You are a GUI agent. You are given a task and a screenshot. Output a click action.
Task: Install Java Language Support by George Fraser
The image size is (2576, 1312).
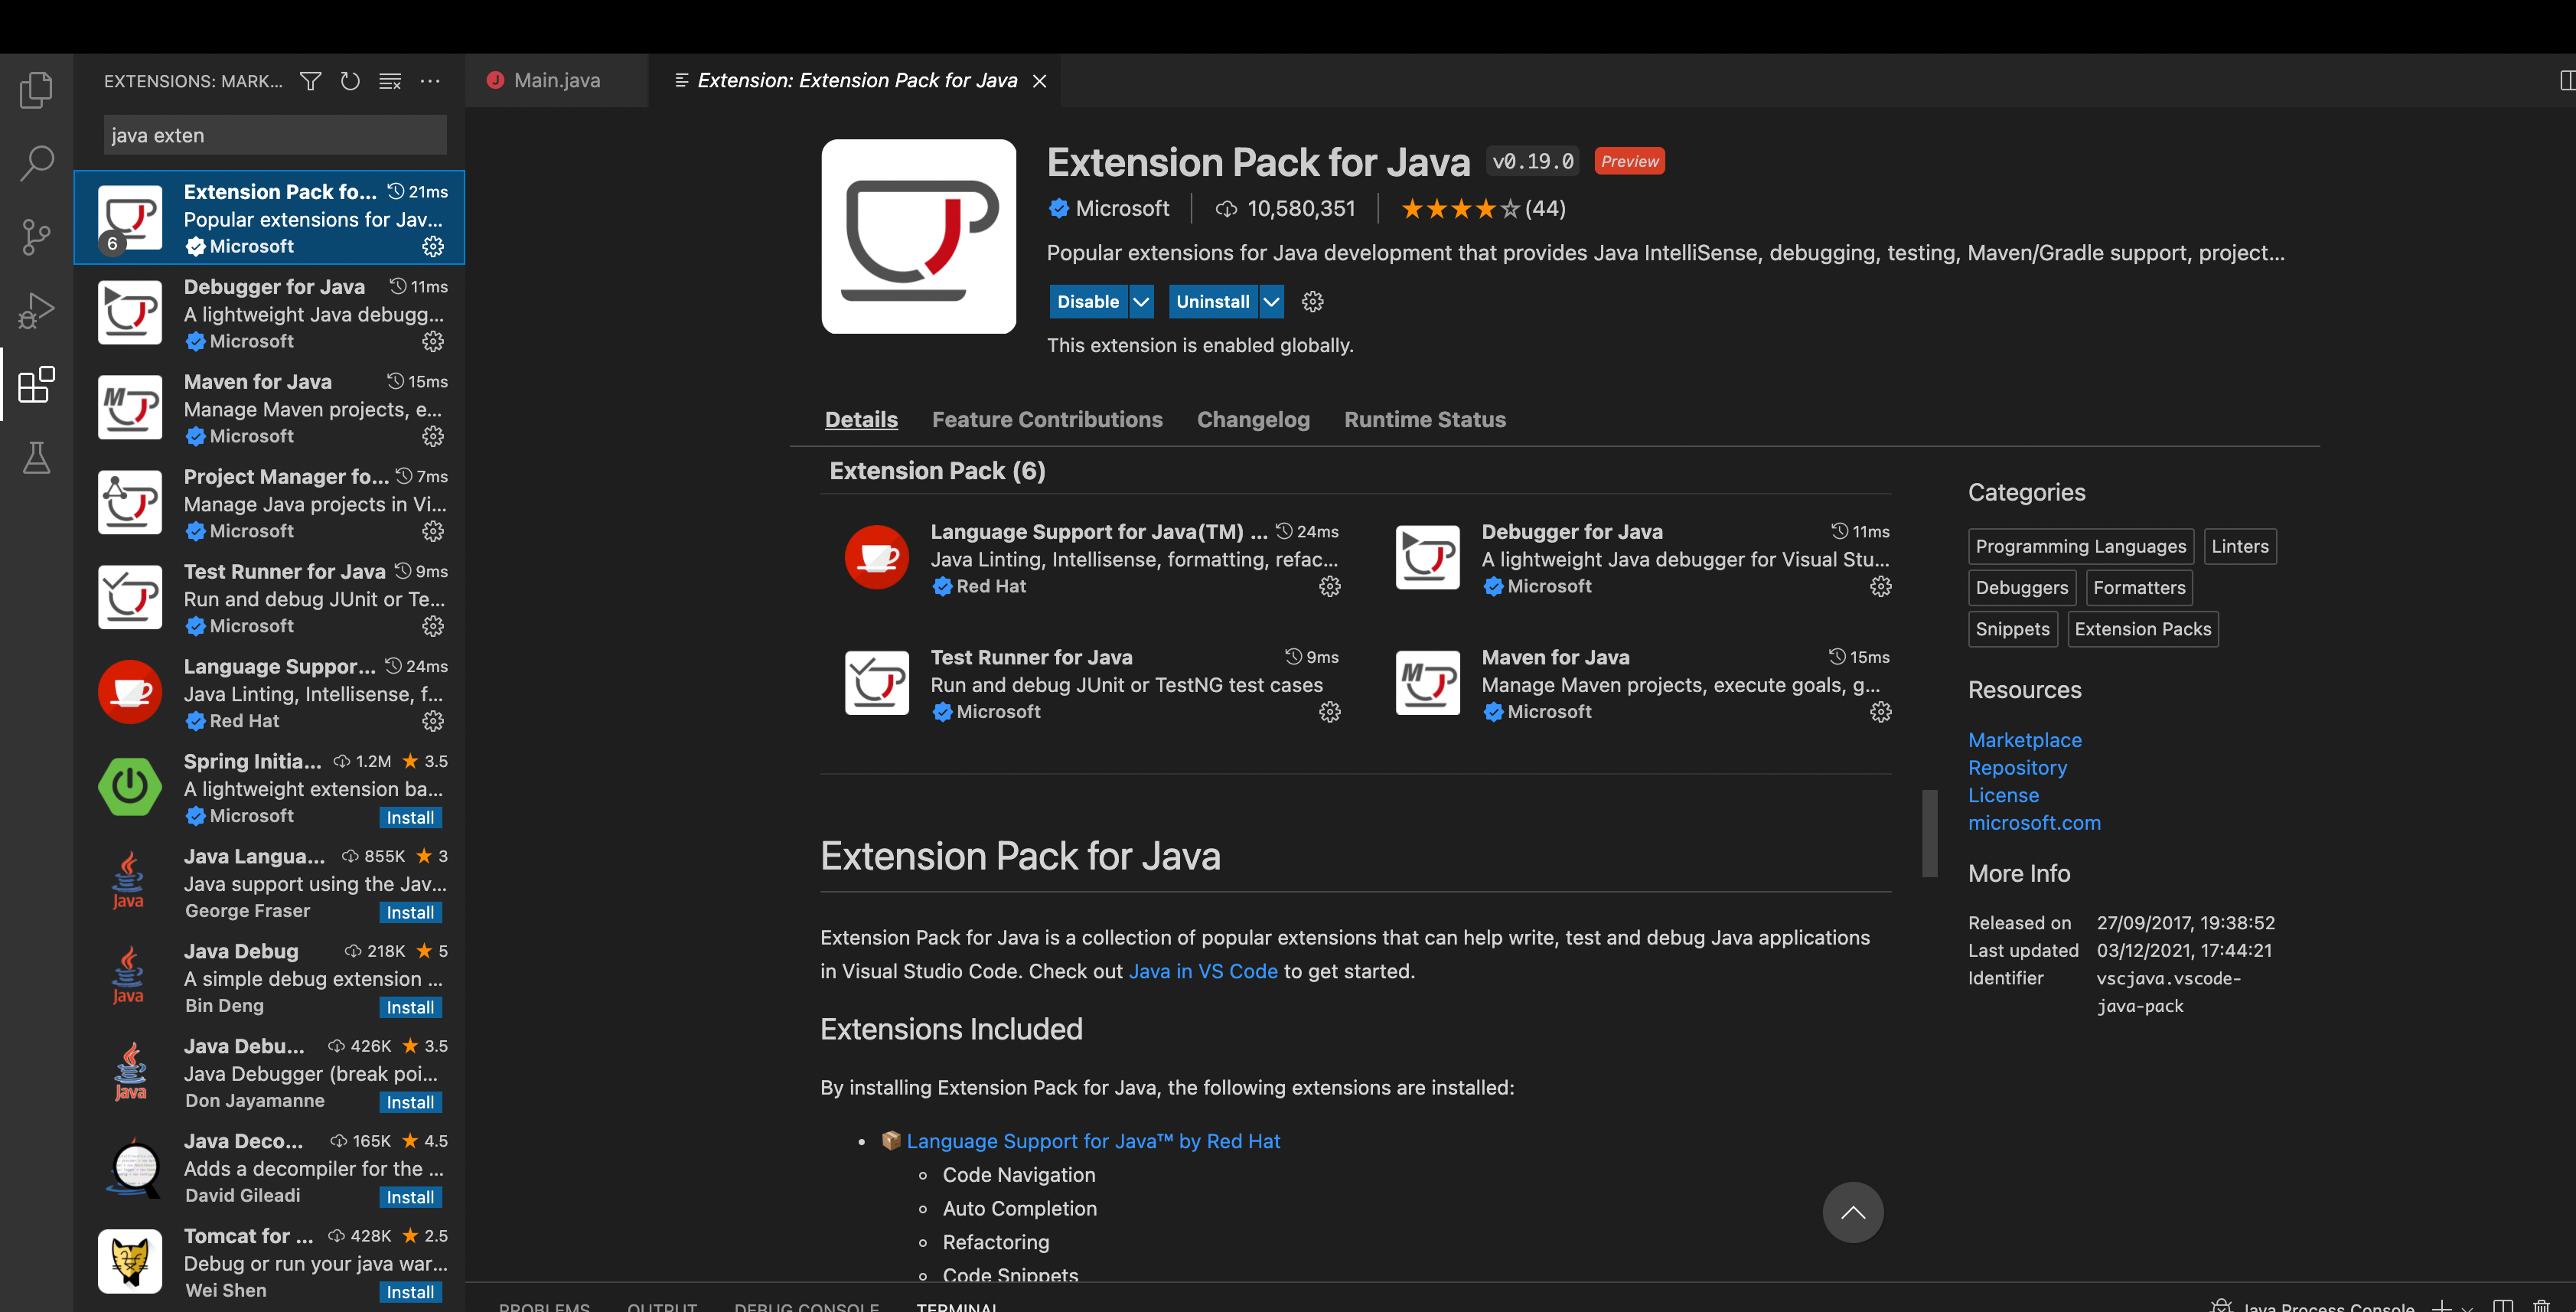coord(410,913)
